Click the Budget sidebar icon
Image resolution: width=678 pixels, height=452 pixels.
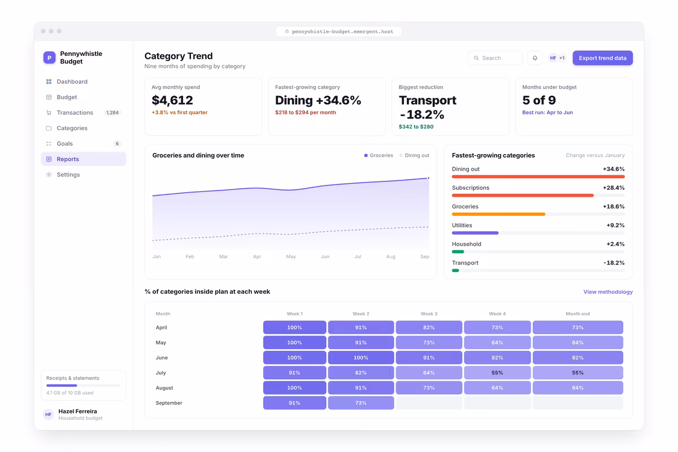tap(49, 97)
